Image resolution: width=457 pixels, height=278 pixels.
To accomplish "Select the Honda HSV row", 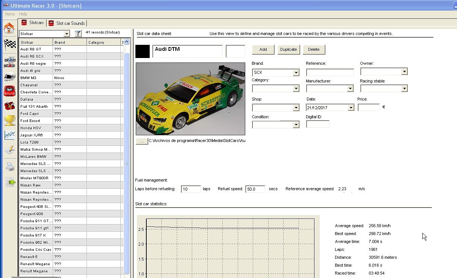I will [x=71, y=128].
